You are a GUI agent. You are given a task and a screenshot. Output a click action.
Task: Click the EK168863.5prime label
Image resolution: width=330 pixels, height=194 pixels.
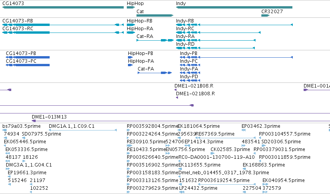pos(264,165)
